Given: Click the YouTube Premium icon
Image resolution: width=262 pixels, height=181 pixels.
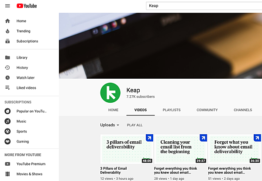Looking at the screenshot, I should pos(7,164).
